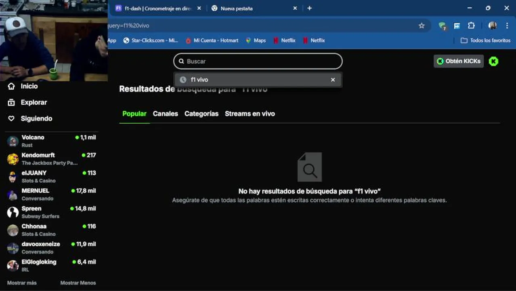This screenshot has height=291, width=516.
Task: Switch to the Canales tab
Action: (x=166, y=114)
